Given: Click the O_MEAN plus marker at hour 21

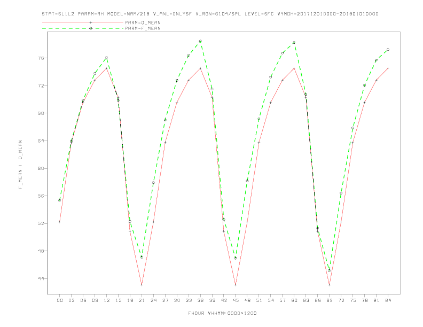Looking at the screenshot, I should point(142,285).
